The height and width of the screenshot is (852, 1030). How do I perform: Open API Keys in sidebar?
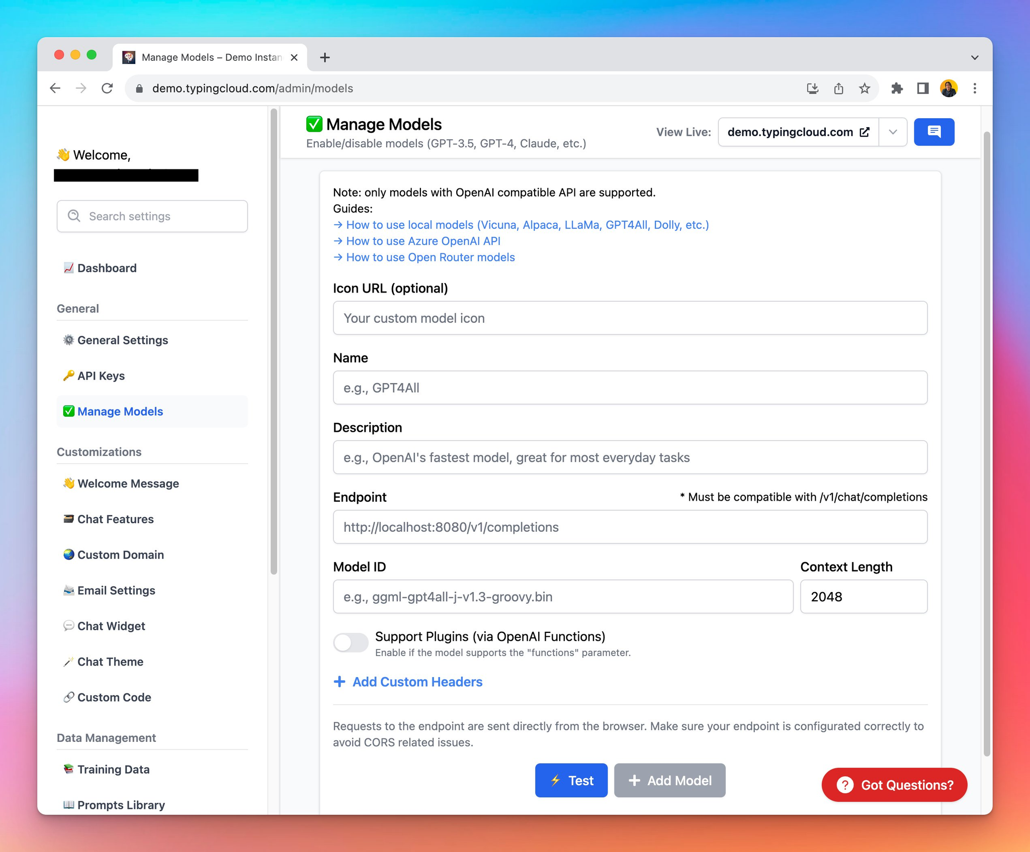101,376
